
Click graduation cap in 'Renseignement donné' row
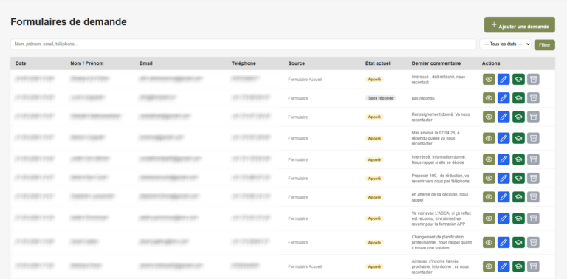(518, 117)
